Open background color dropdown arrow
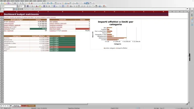Image resolution: width=194 pixels, height=109 pixels. pos(42,6)
